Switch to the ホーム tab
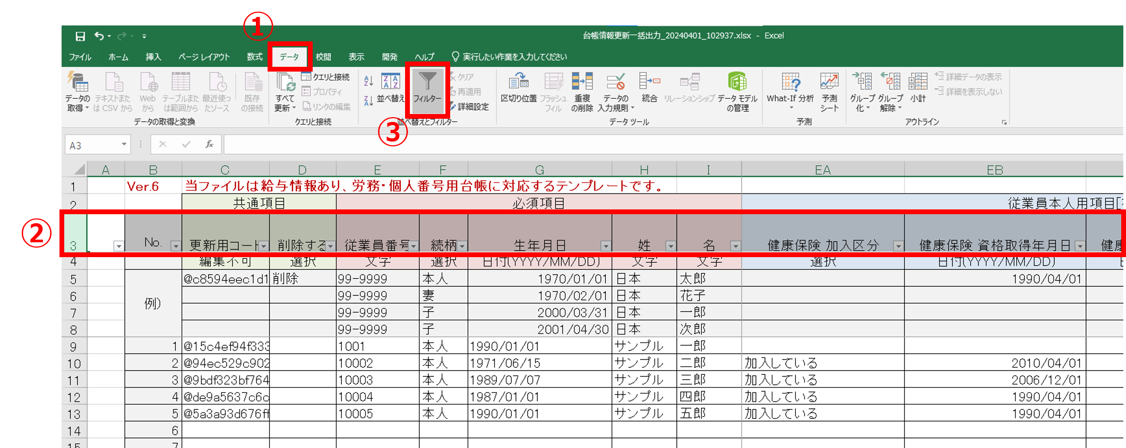 (118, 57)
